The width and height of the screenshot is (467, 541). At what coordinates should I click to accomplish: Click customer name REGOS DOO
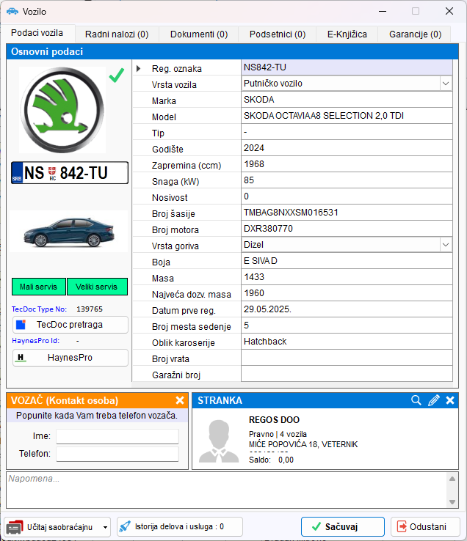(274, 420)
